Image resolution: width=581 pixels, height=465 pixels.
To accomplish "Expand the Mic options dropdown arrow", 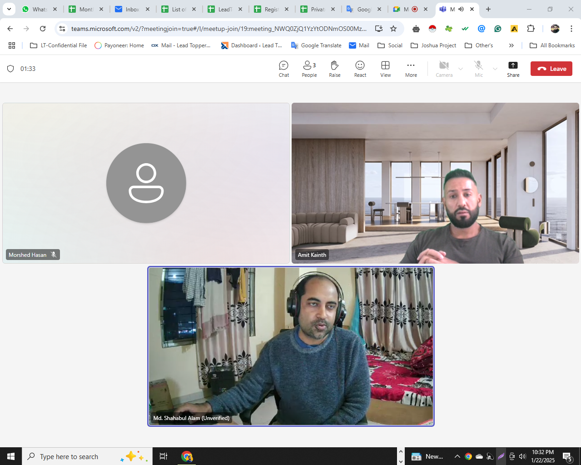I will pyautogui.click(x=495, y=69).
